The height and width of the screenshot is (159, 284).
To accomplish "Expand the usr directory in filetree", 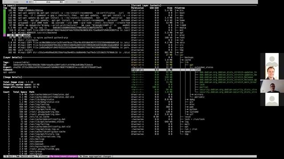I will coord(181,53).
